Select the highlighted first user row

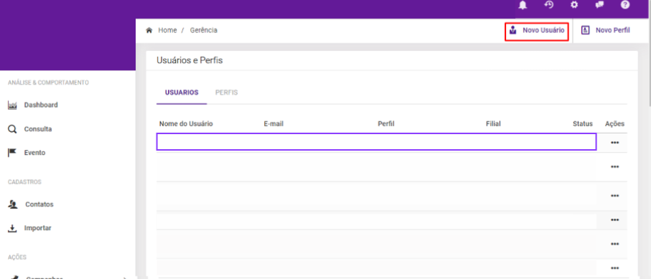(x=376, y=141)
